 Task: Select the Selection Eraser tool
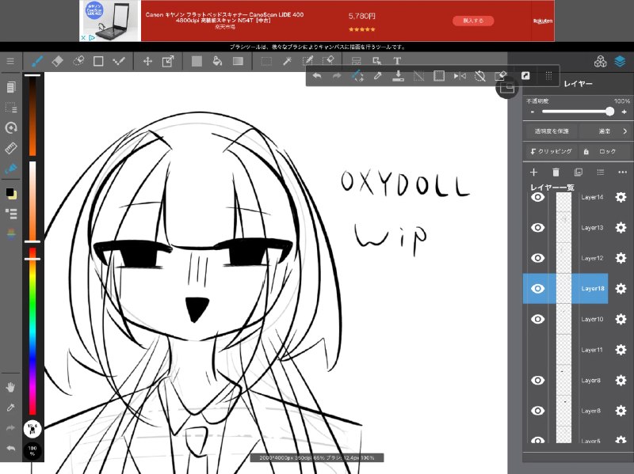tap(328, 62)
